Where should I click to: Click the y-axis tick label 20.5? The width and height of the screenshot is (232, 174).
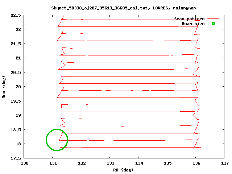coord(16,72)
